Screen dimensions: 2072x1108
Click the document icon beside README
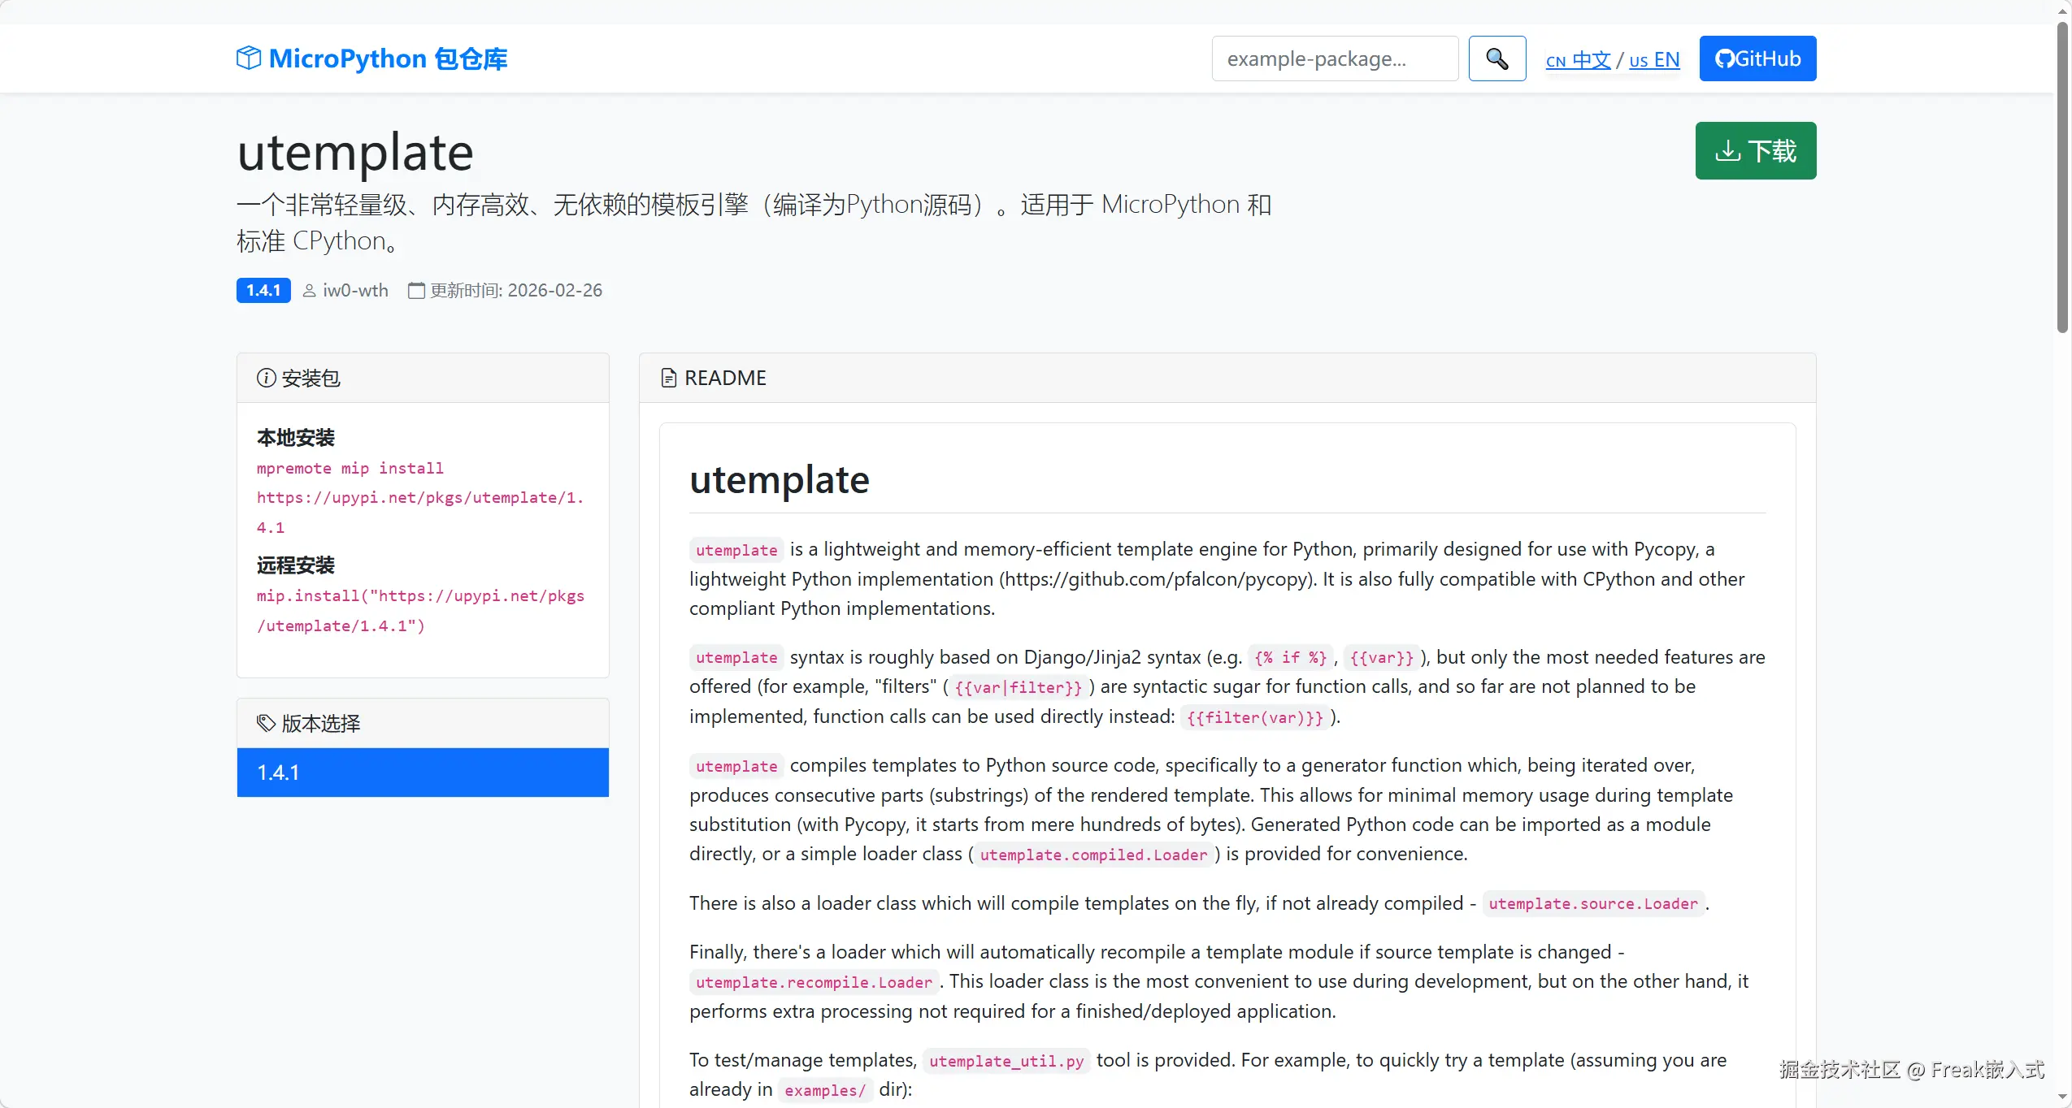point(668,378)
